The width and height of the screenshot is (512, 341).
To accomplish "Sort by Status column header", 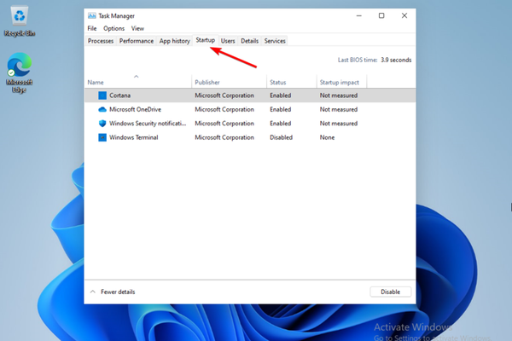I will coord(278,83).
